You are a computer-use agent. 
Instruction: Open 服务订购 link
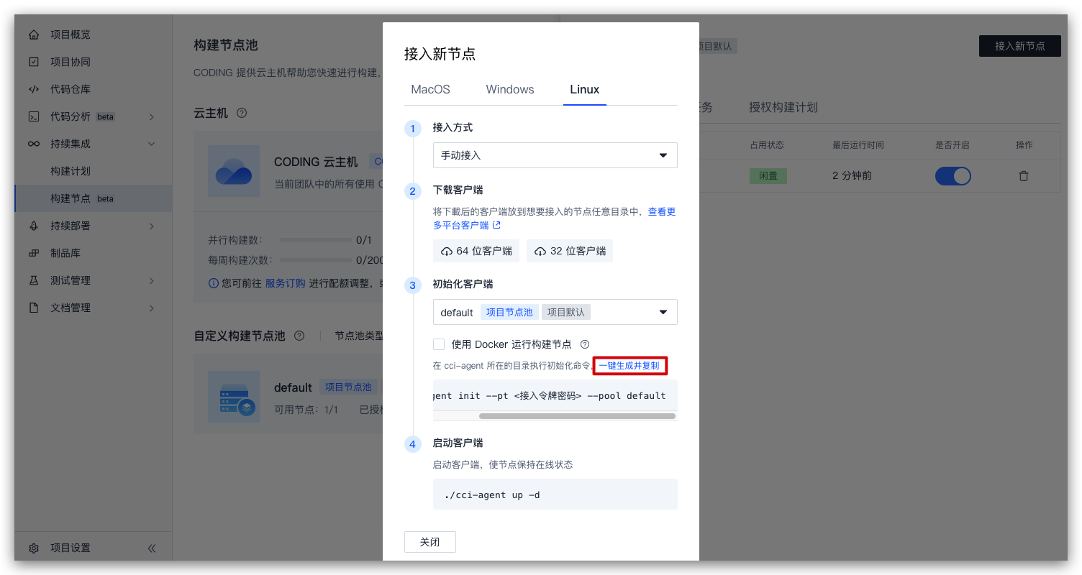286,283
